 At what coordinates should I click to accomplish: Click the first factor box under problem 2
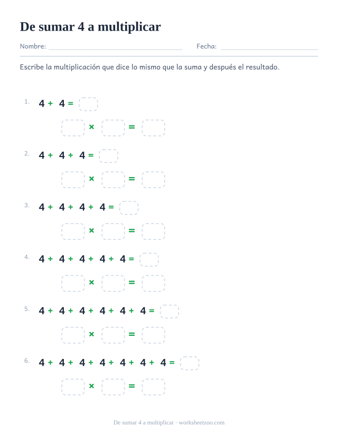click(x=73, y=180)
